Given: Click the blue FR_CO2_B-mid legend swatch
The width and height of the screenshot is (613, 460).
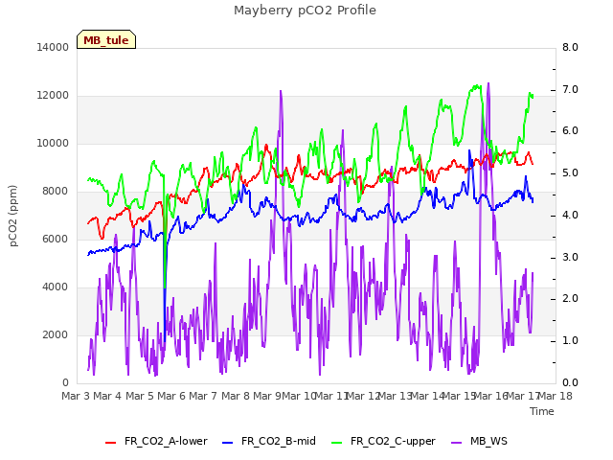Looking at the screenshot, I should click(228, 442).
